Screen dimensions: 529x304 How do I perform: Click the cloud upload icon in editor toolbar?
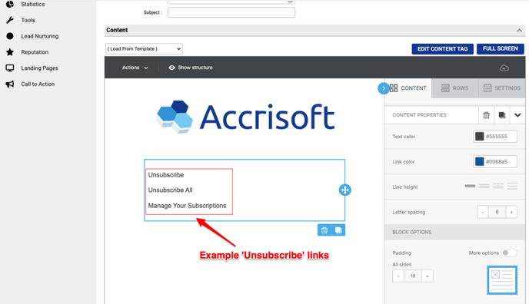(x=504, y=68)
